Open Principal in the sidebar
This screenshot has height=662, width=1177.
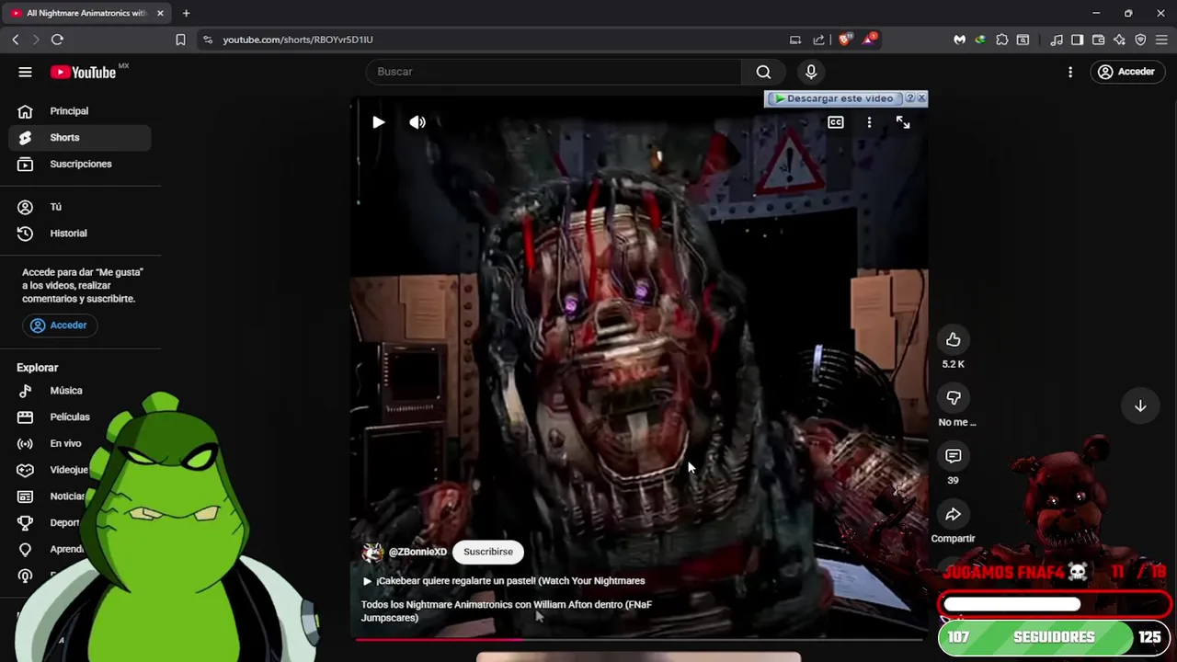point(81,111)
